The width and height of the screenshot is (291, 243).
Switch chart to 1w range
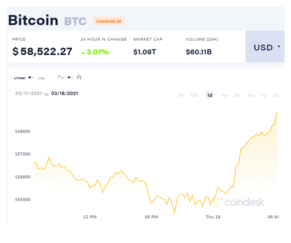coord(224,95)
